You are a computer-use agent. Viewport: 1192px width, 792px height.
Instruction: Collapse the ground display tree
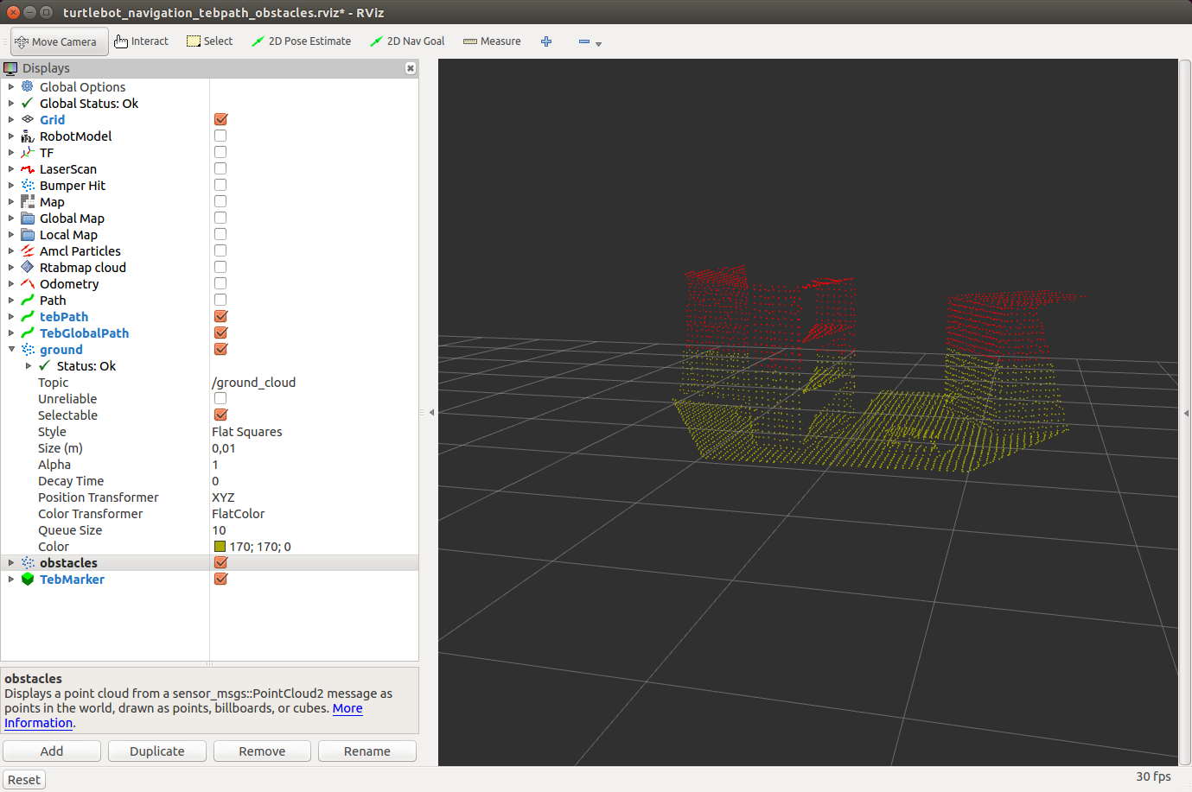tap(11, 349)
